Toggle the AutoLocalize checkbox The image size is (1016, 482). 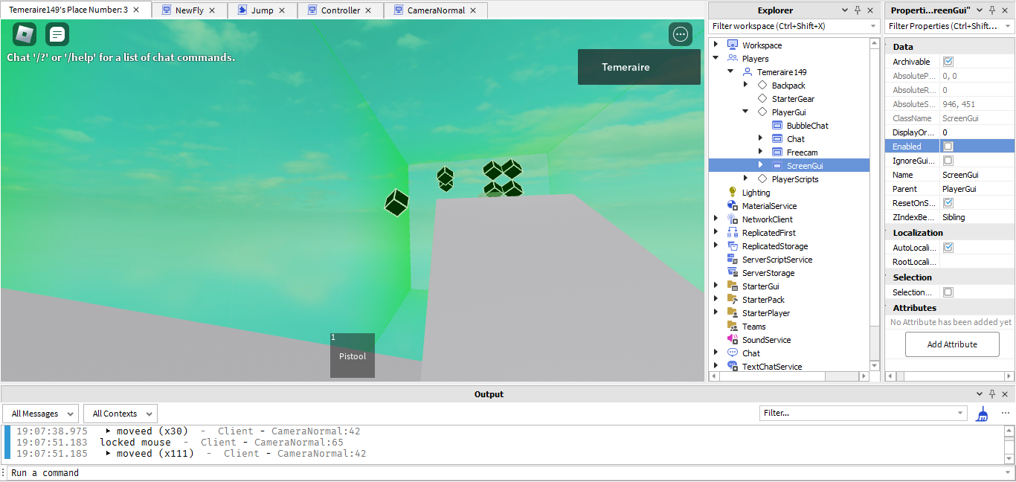click(948, 248)
